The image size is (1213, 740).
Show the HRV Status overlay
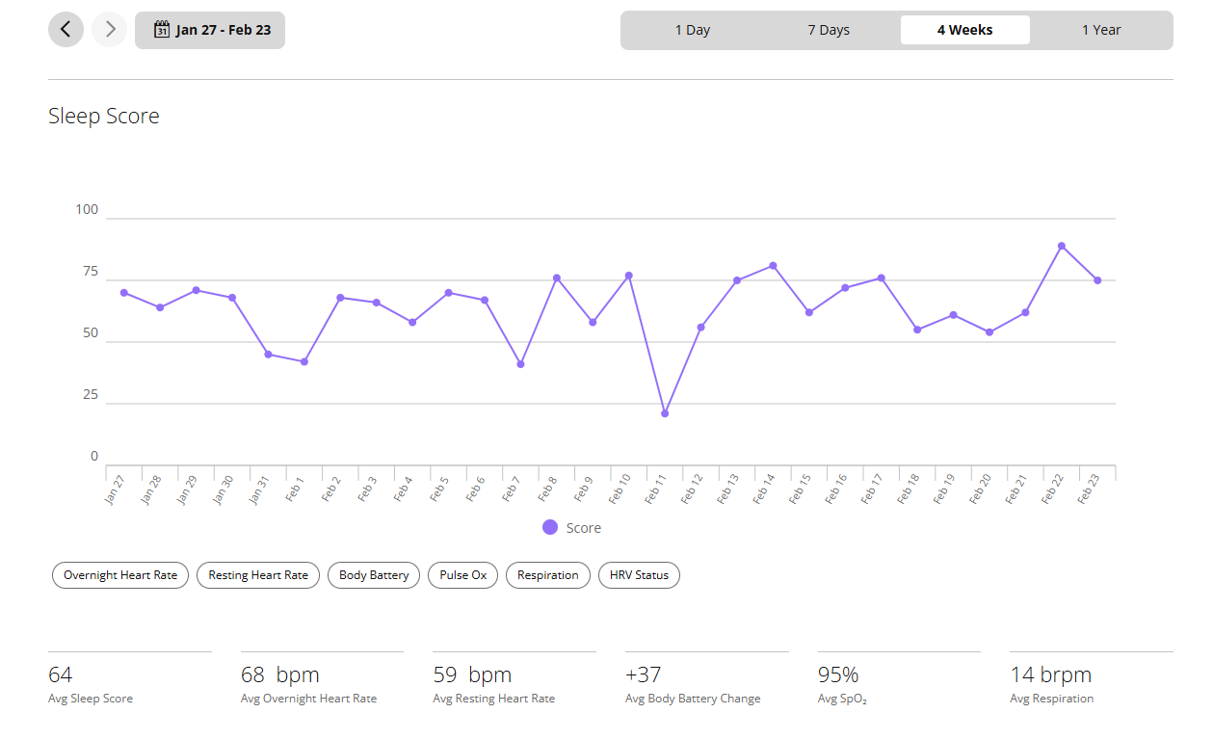tap(639, 575)
